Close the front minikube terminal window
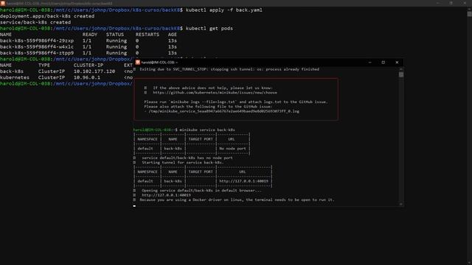 point(397,62)
